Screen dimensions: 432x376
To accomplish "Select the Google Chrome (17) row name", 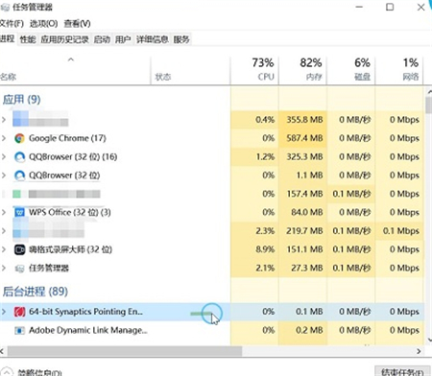I will point(67,138).
